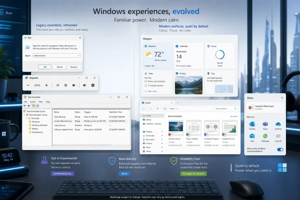Click Add a task in the widget
The width and height of the screenshot is (300, 200).
[151, 91]
